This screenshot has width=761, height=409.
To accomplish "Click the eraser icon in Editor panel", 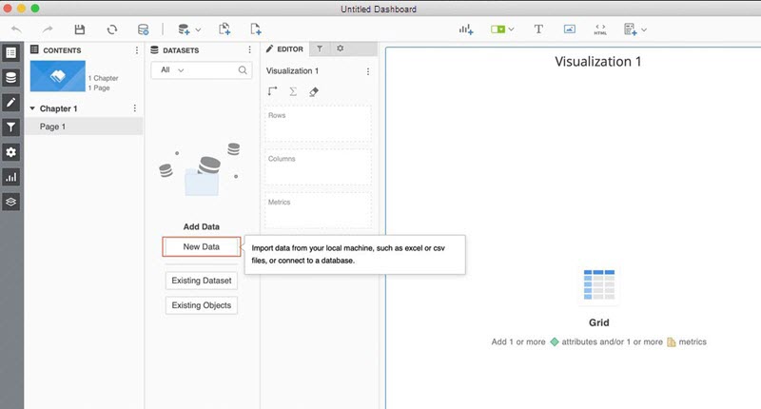I will pos(314,91).
